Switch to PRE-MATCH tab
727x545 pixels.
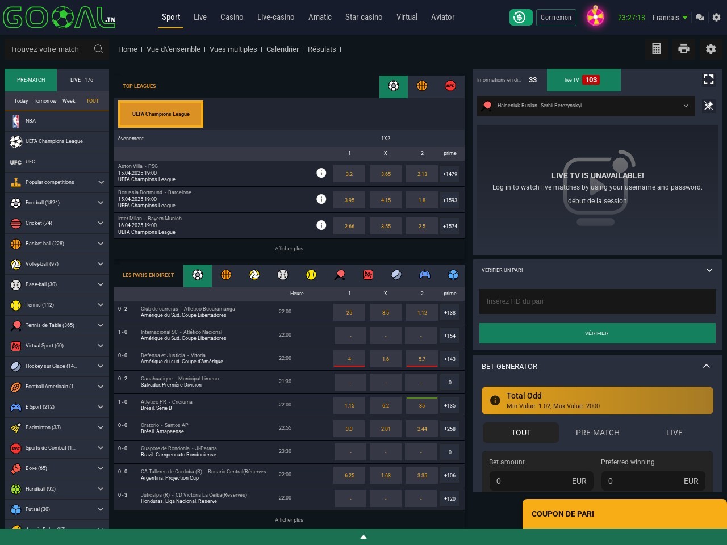(x=31, y=80)
